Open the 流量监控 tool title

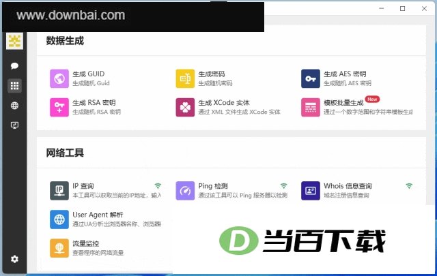point(86,243)
